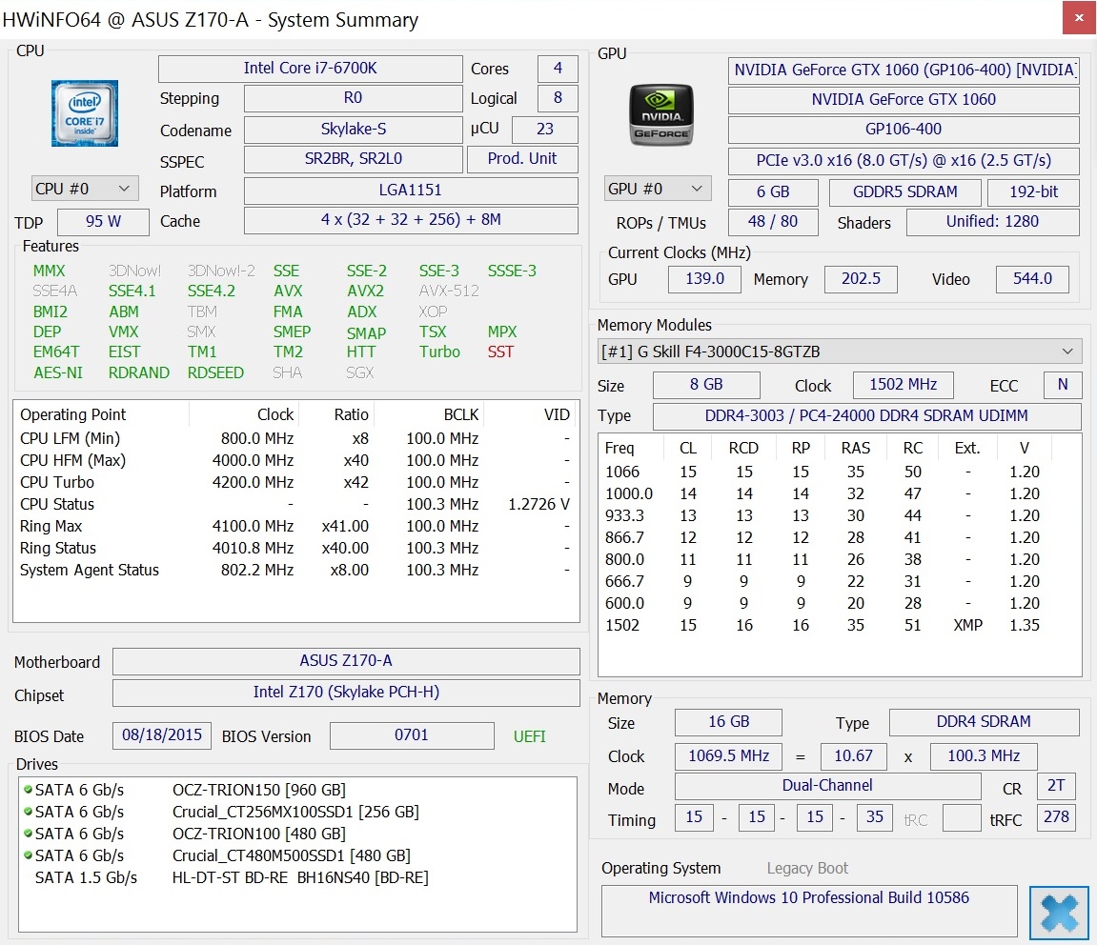
Task: Open the GPU #0 selector dropdown
Action: pyautogui.click(x=658, y=189)
